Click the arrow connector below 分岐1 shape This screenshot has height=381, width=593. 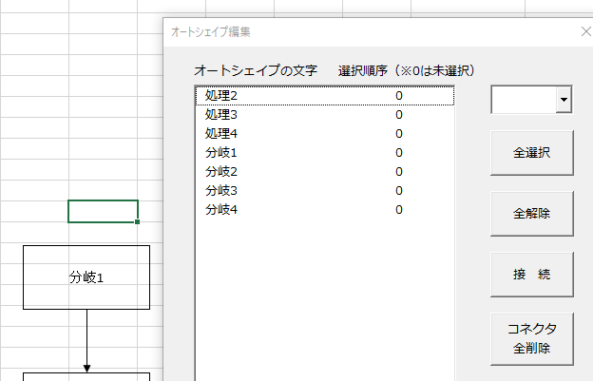click(x=87, y=340)
